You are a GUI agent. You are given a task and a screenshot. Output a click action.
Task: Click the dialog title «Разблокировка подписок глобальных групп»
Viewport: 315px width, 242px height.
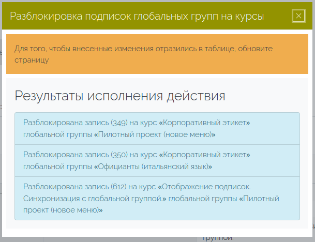point(137,17)
